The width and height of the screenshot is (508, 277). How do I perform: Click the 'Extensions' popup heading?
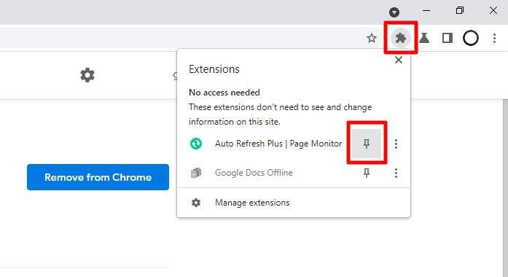[x=214, y=69]
